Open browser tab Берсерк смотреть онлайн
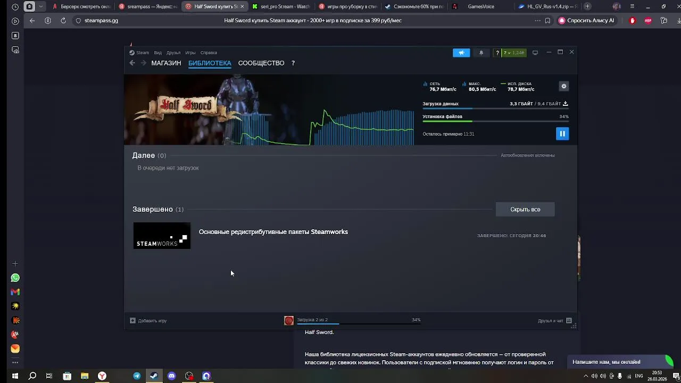The width and height of the screenshot is (681, 383). click(x=82, y=6)
